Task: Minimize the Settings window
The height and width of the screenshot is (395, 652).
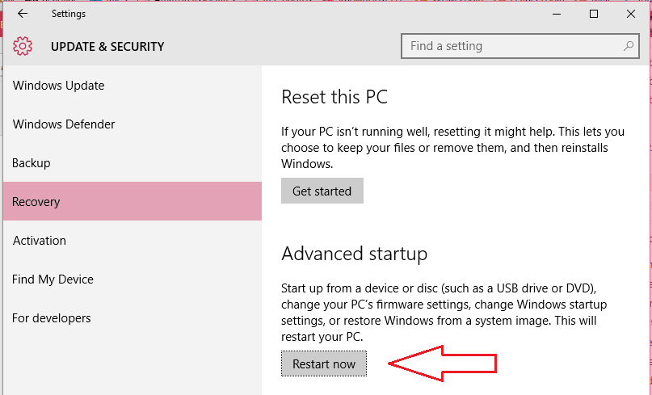Action: pyautogui.click(x=557, y=14)
